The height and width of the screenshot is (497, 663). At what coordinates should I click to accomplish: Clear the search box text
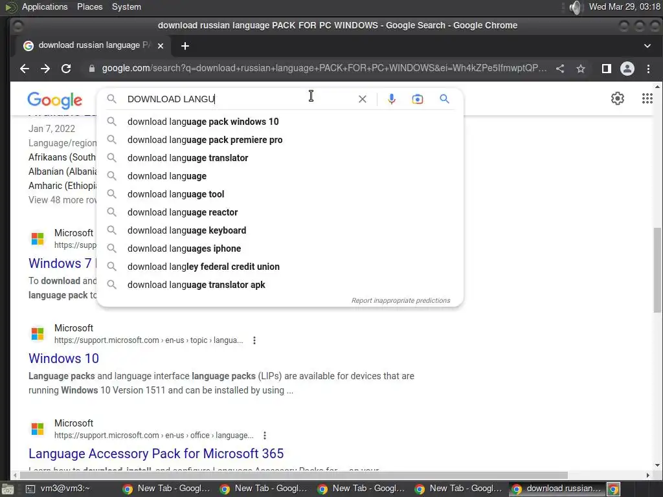[363, 99]
